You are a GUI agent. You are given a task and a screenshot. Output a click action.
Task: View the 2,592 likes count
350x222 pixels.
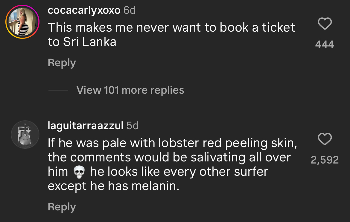[325, 160]
